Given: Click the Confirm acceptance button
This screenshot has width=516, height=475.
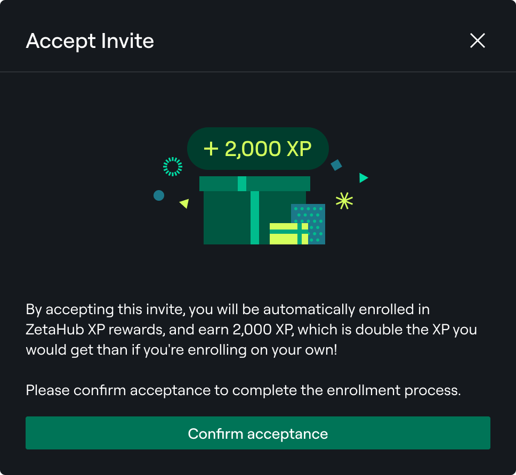Looking at the screenshot, I should coord(257,433).
